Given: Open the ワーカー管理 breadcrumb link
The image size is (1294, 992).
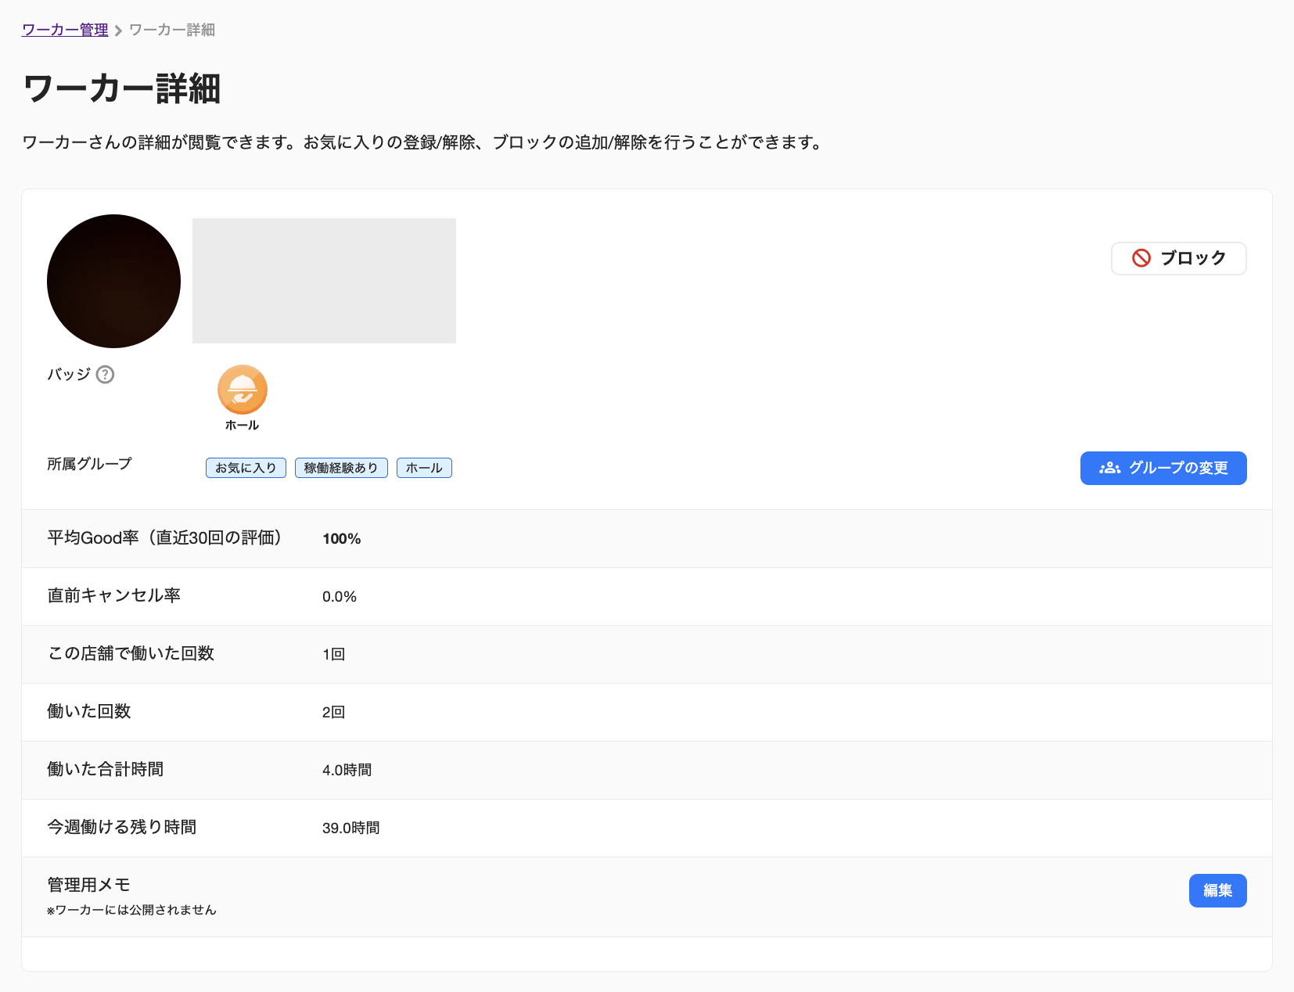Looking at the screenshot, I should (x=64, y=31).
